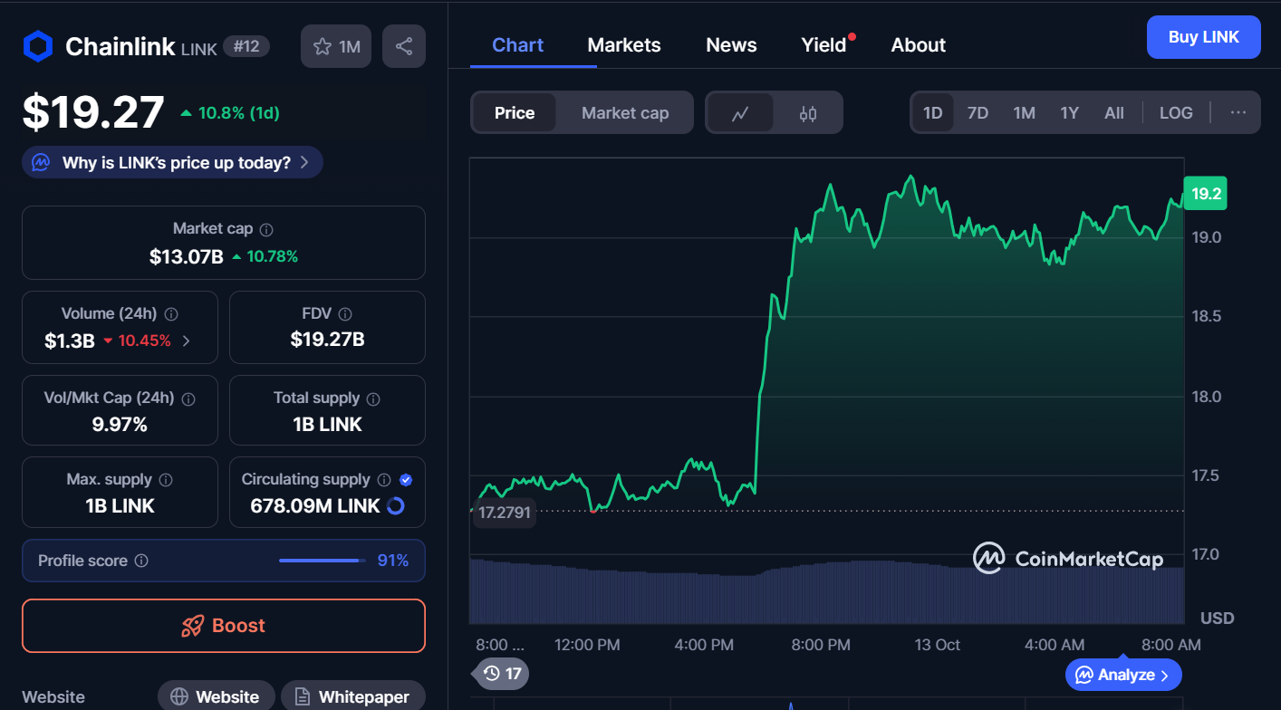Click the FDV info icon
The height and width of the screenshot is (710, 1281).
click(x=344, y=314)
